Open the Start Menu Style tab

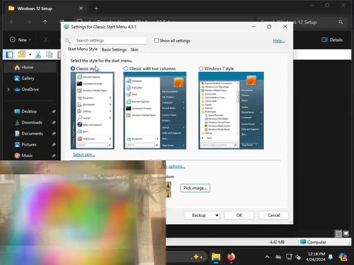coord(83,49)
